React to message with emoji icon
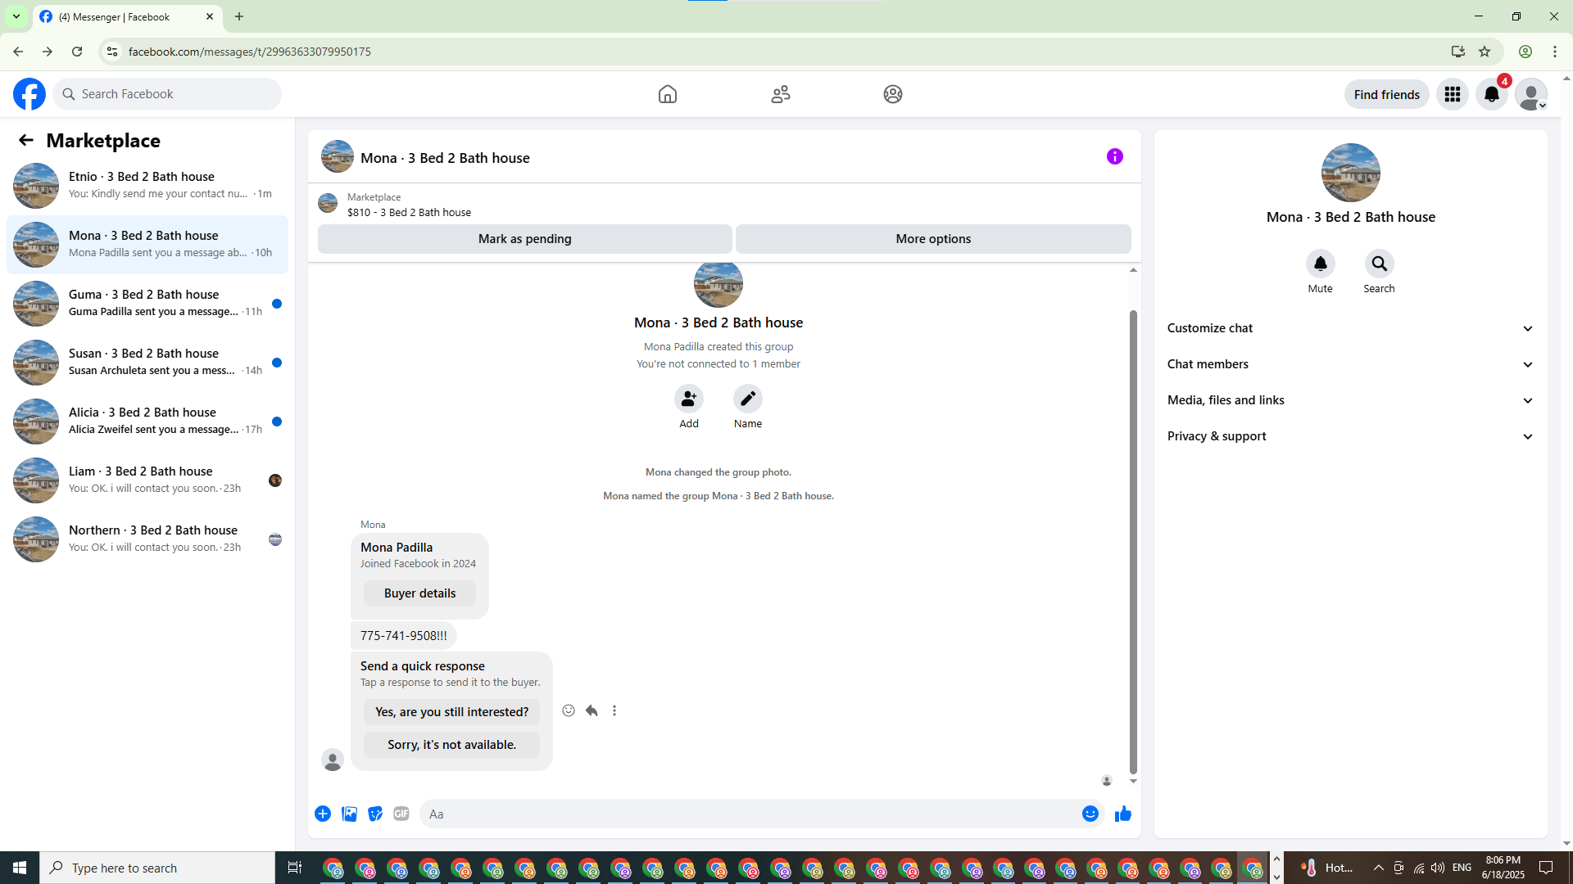The height and width of the screenshot is (884, 1573). 569,710
